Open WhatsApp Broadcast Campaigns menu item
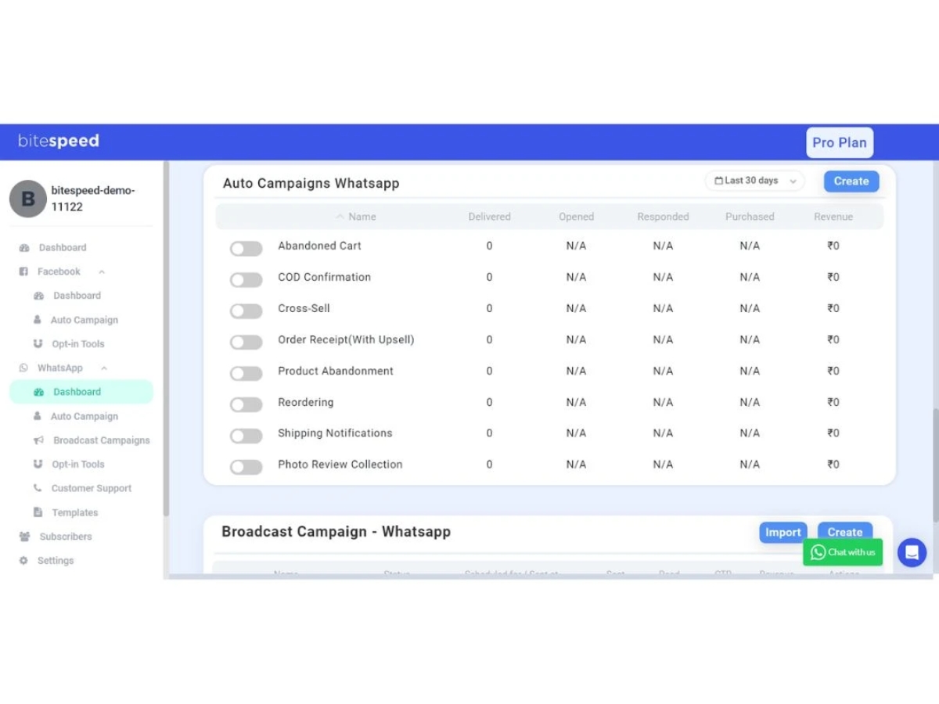 point(102,440)
